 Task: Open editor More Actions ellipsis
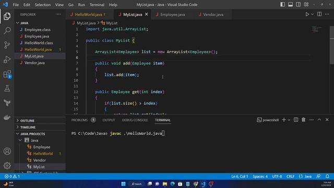click(x=327, y=14)
